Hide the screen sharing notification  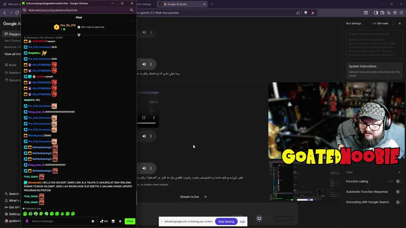[242, 221]
